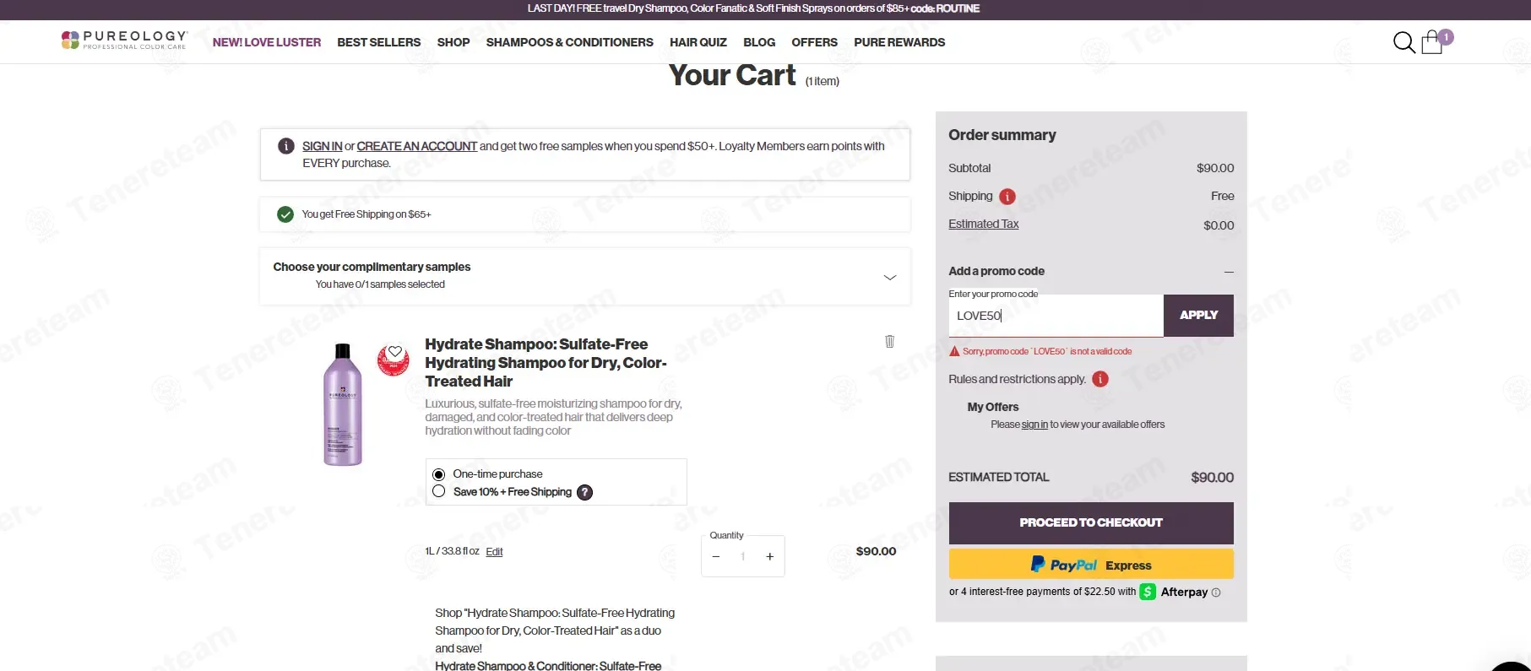This screenshot has height=671, width=1531.
Task: Collapse the Add a promo code section
Action: click(x=1229, y=272)
